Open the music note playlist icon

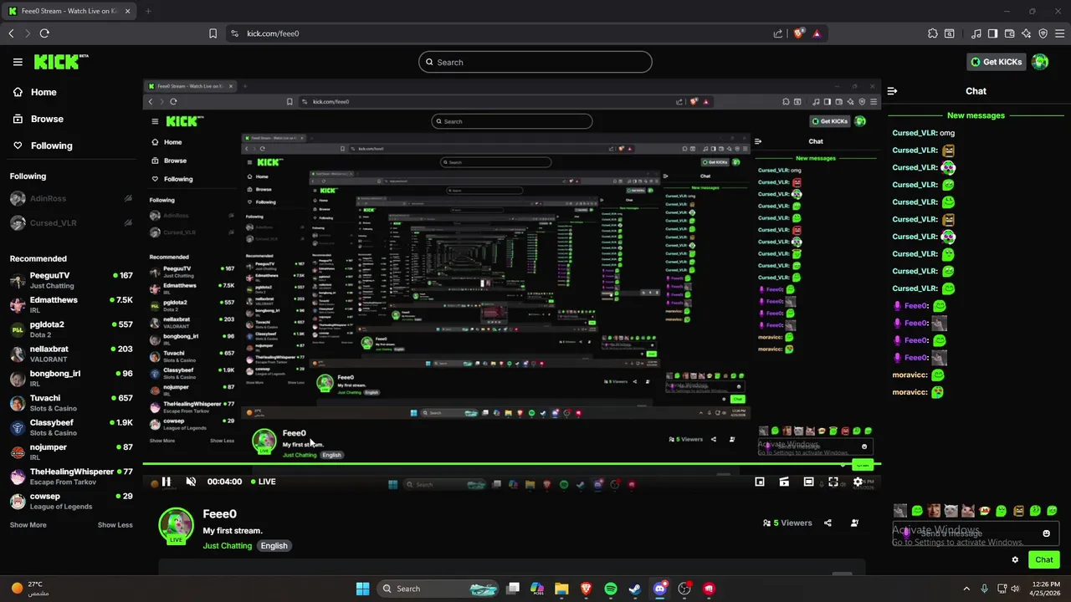pyautogui.click(x=976, y=33)
